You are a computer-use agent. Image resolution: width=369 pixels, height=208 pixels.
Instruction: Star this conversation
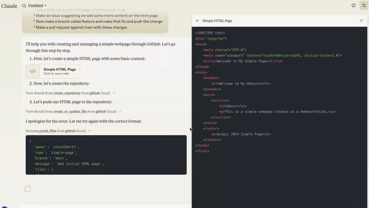(353, 5)
